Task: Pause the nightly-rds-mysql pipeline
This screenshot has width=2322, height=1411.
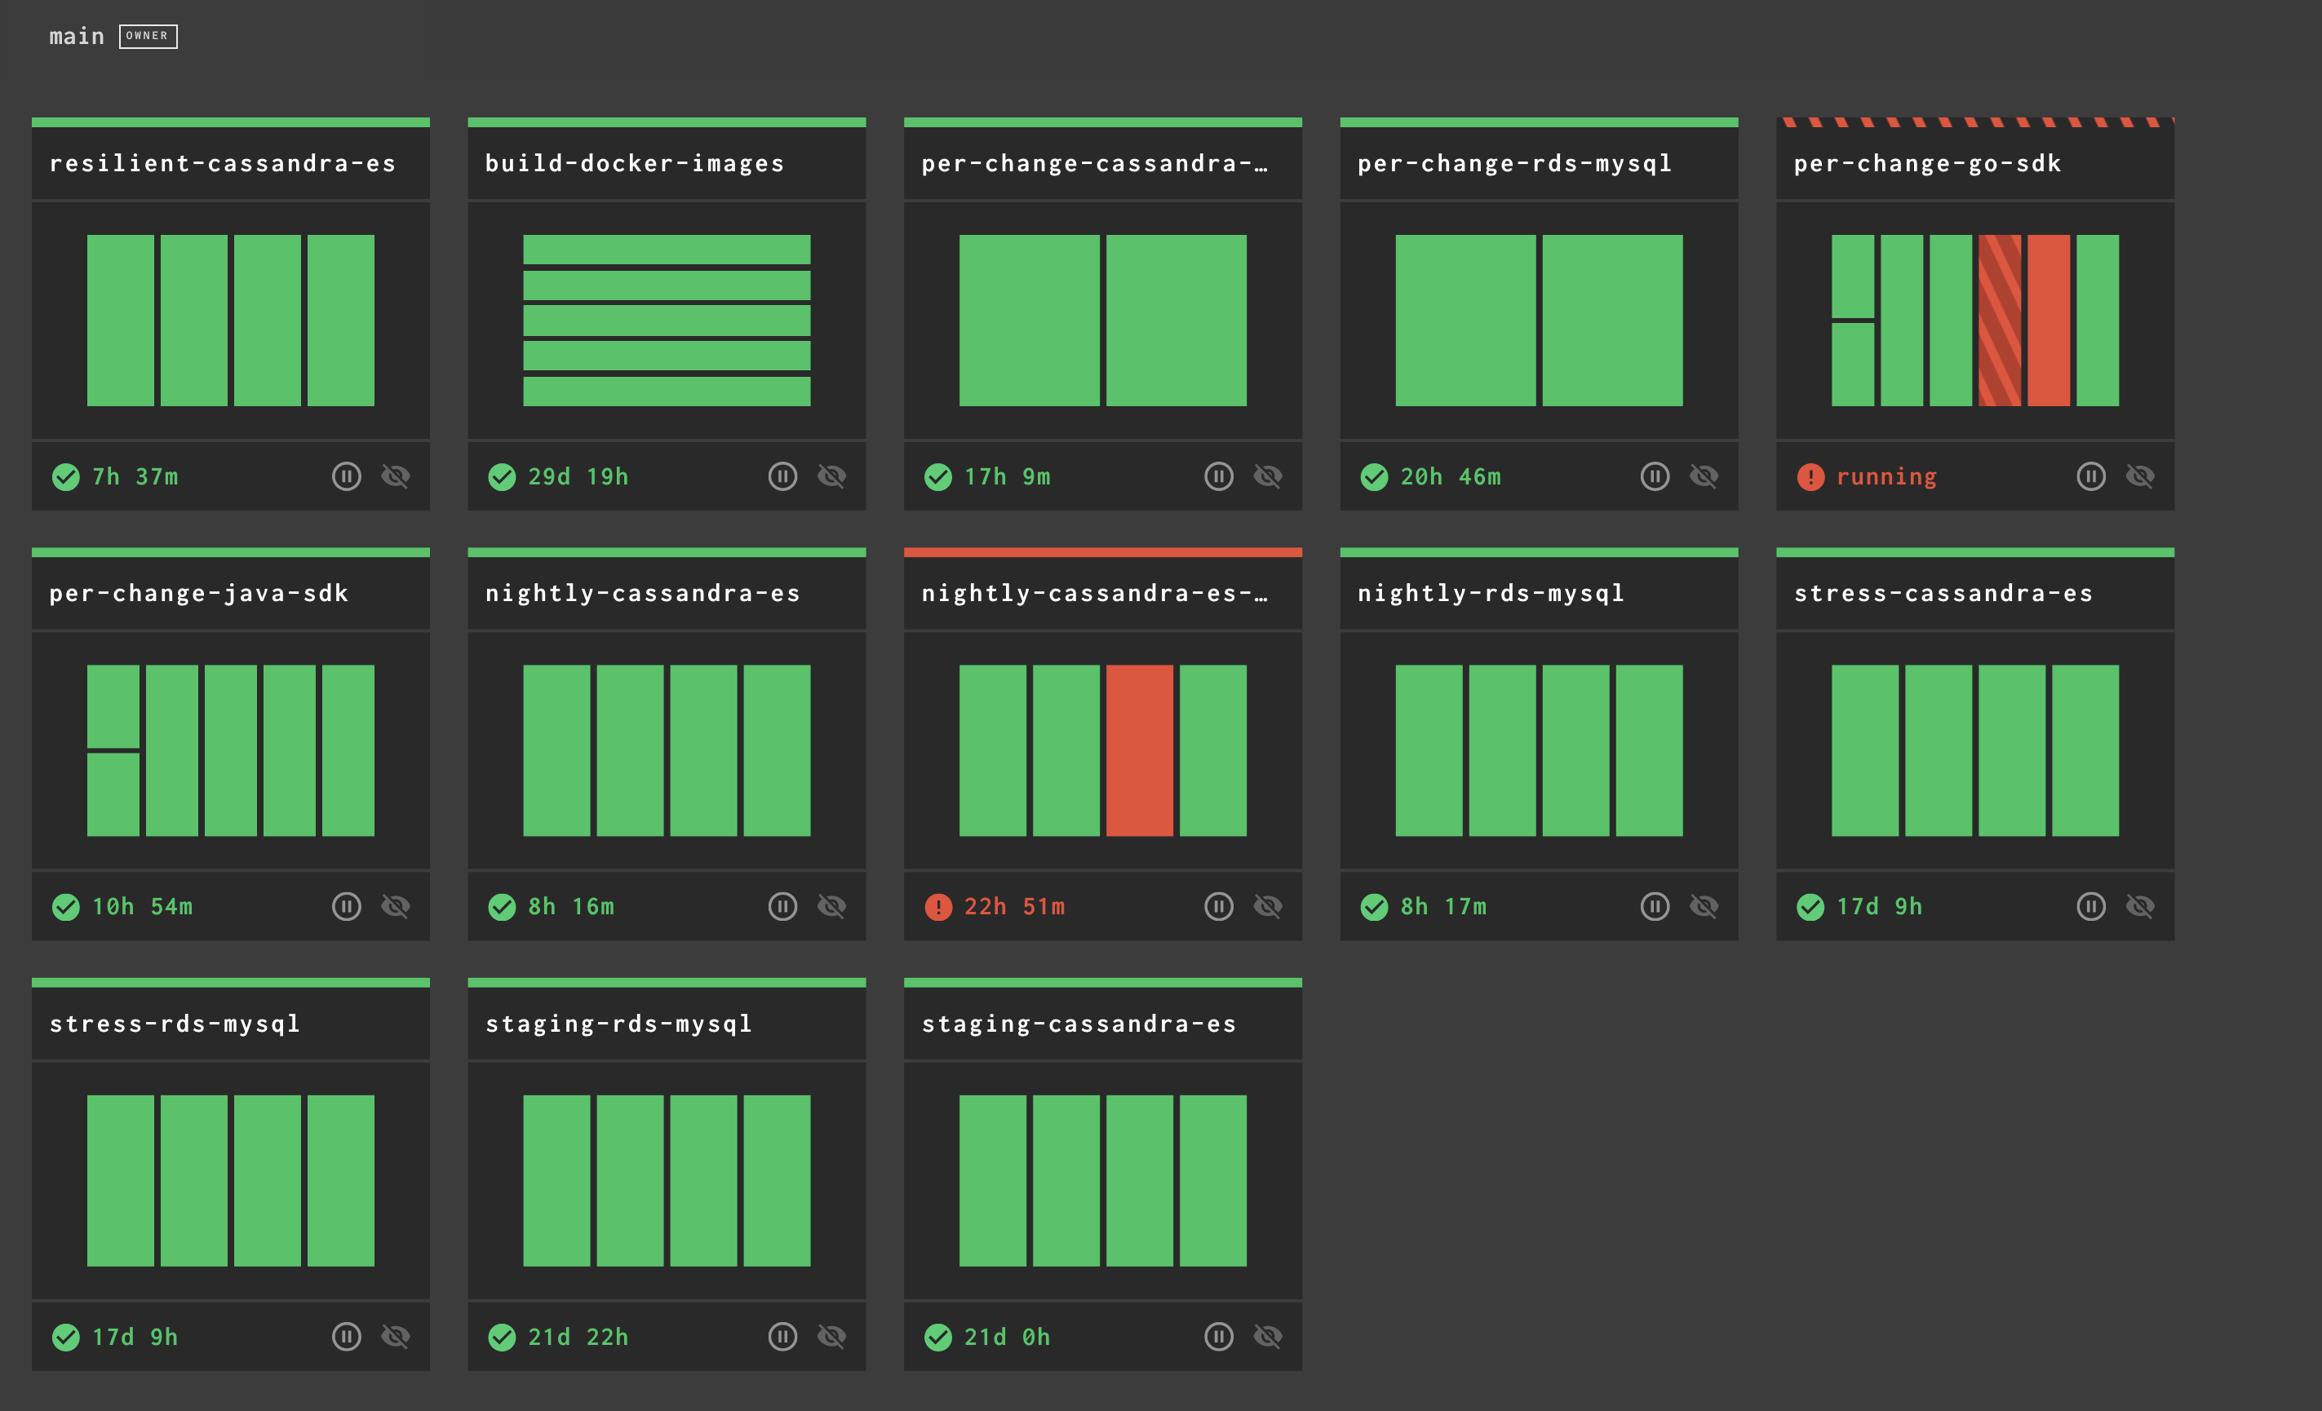Action: [1654, 906]
